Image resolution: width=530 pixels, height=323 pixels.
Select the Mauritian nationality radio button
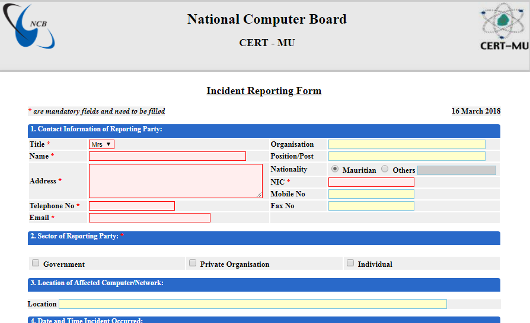pyautogui.click(x=335, y=169)
